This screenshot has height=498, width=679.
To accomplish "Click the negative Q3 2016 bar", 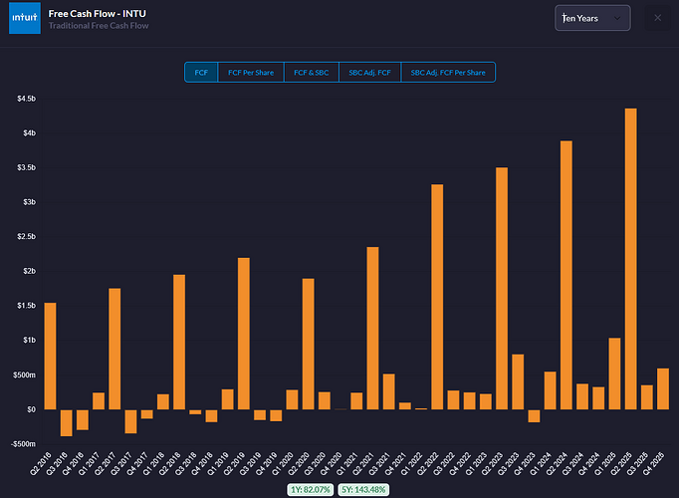I will [66, 422].
